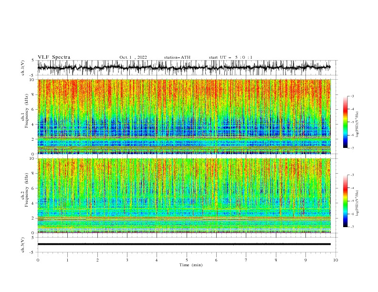Click the time axis tick label "8"

point(276,260)
